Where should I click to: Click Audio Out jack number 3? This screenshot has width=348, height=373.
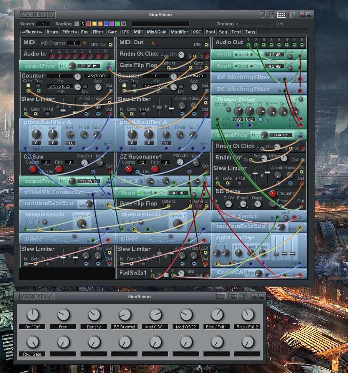point(263,45)
